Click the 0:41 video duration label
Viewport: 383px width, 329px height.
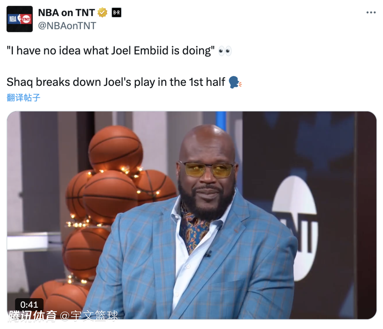(x=29, y=305)
